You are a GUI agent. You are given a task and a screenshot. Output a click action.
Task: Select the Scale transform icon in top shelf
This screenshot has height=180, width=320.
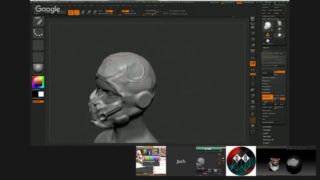[89, 12]
